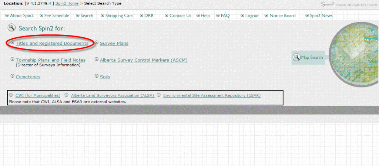Open Titles and Registered Documents search
This screenshot has height=166, width=379.
[52, 43]
